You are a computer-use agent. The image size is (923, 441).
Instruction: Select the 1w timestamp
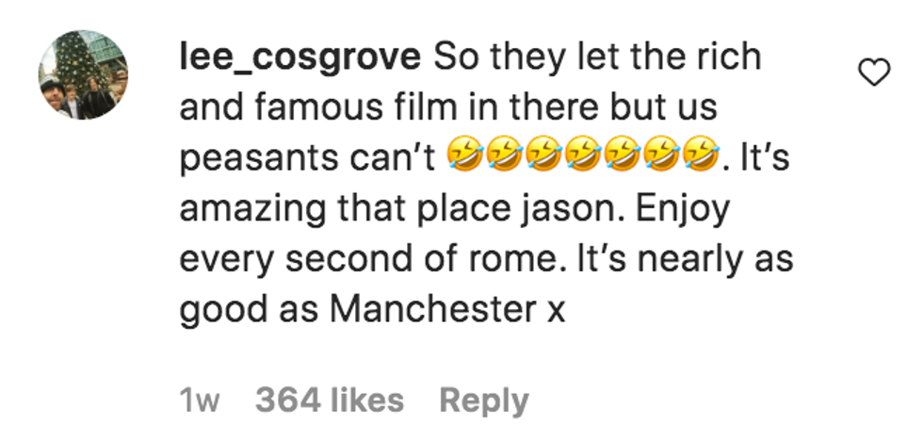tap(200, 401)
